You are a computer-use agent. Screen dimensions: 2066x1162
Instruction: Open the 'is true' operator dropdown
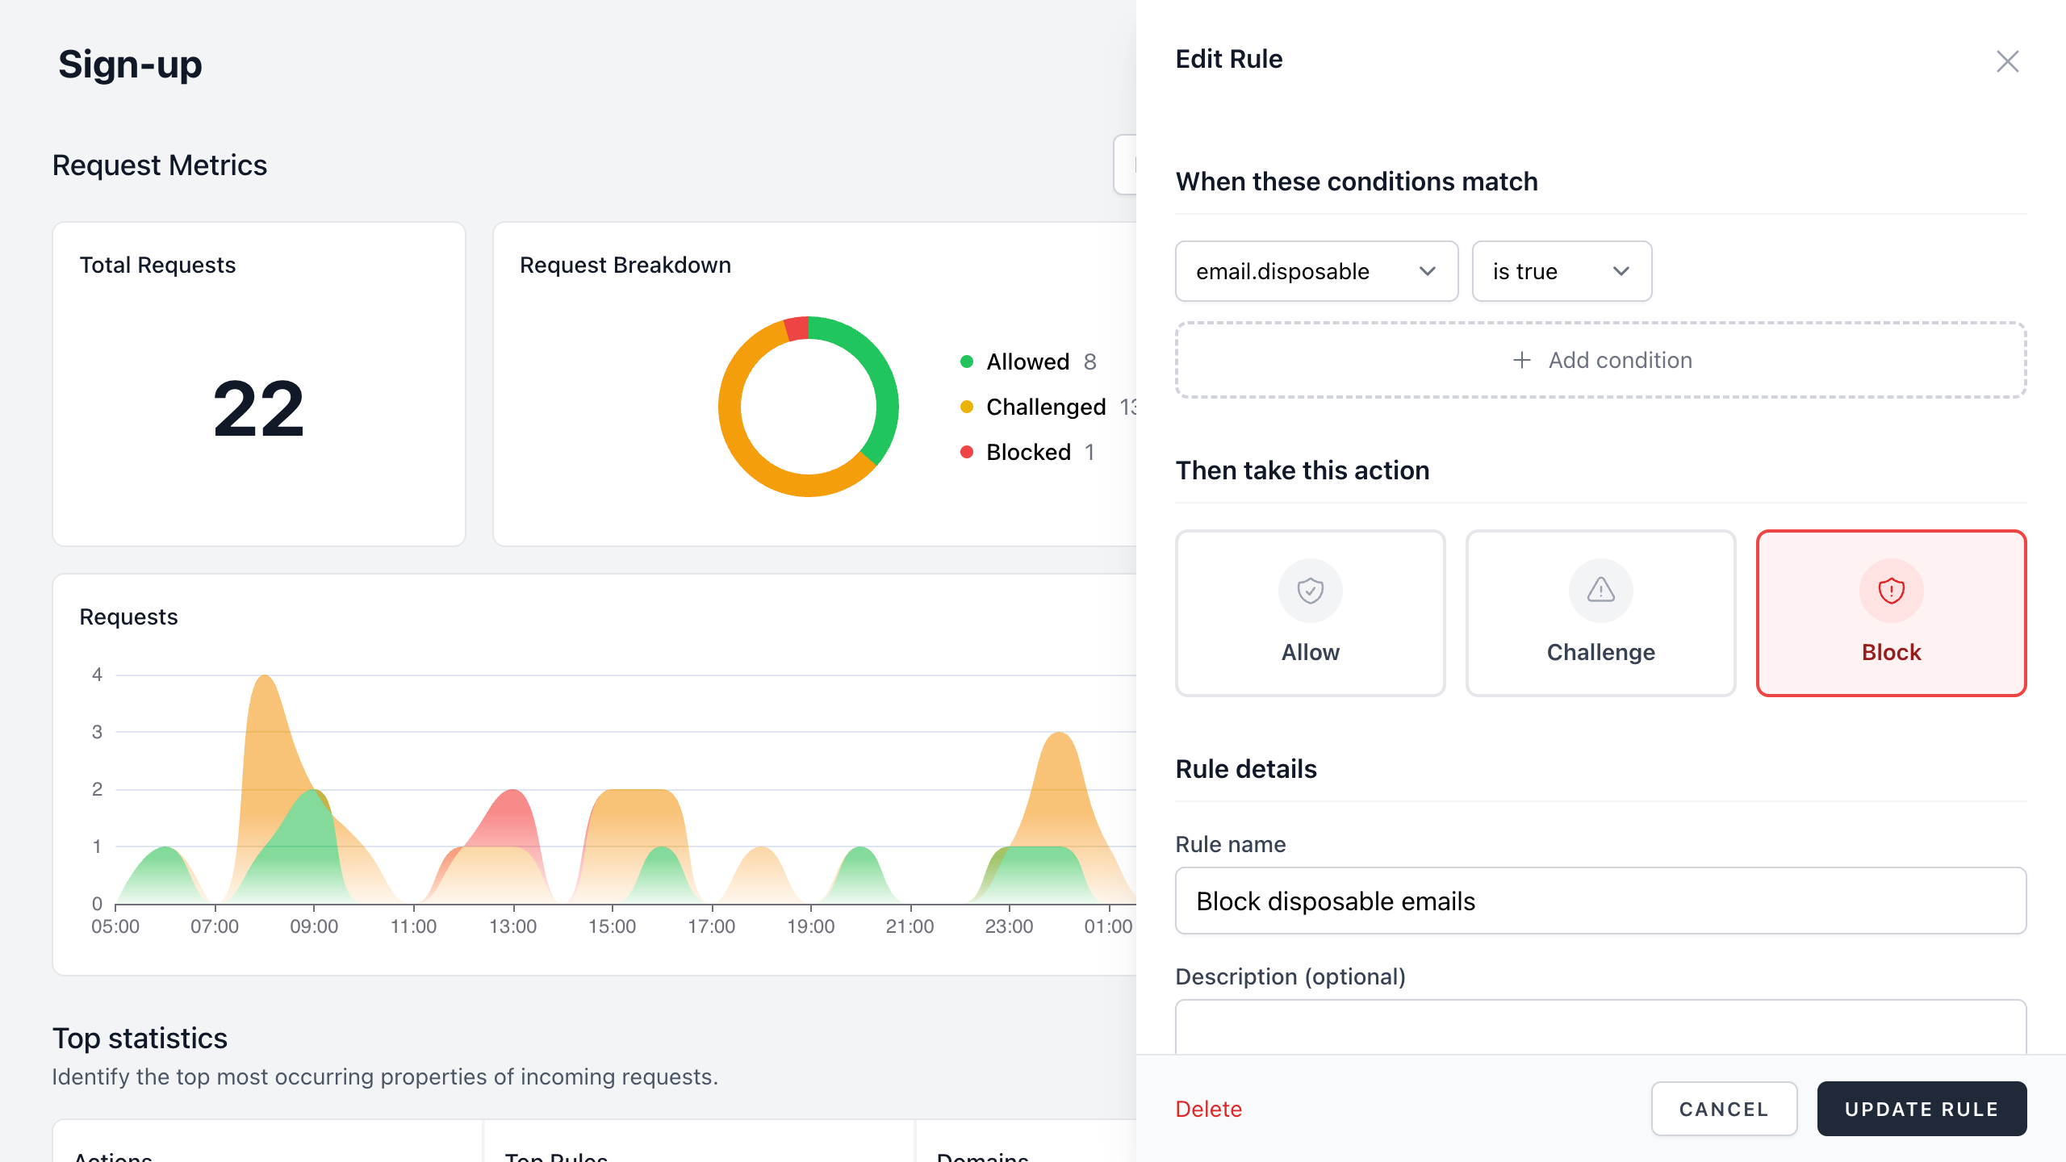pos(1561,271)
